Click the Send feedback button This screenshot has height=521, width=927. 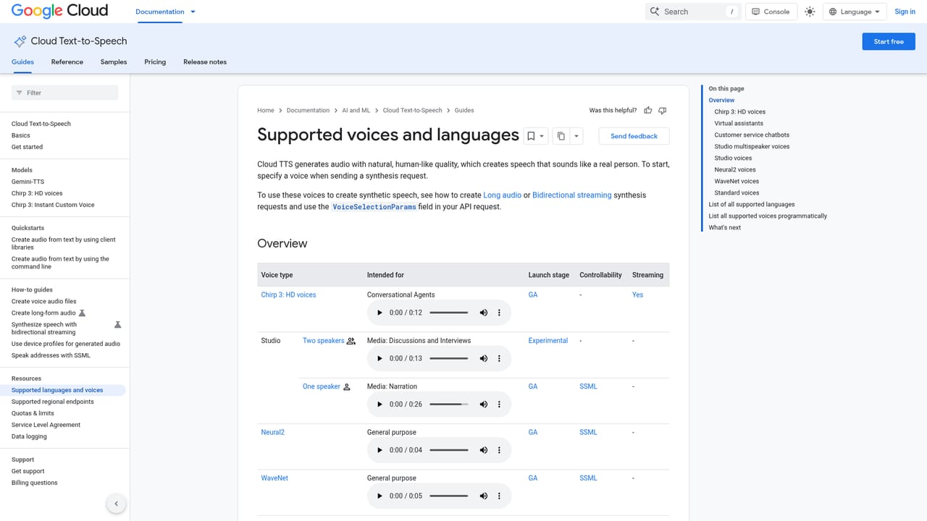click(x=634, y=136)
